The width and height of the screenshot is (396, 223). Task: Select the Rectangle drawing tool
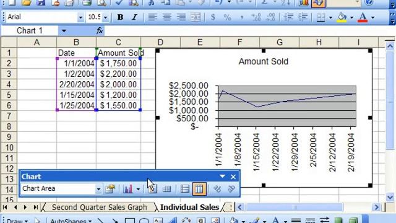click(x=129, y=220)
